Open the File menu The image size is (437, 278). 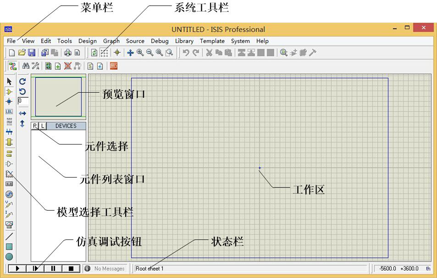pos(11,41)
